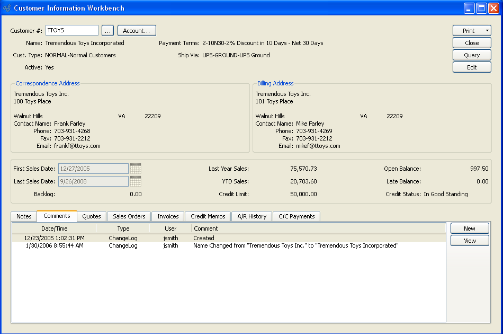This screenshot has height=334, width=503.
Task: Click the ellipsis customer lookup button
Action: (x=107, y=31)
